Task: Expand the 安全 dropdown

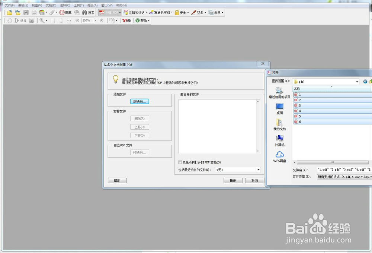Action: tap(188, 13)
